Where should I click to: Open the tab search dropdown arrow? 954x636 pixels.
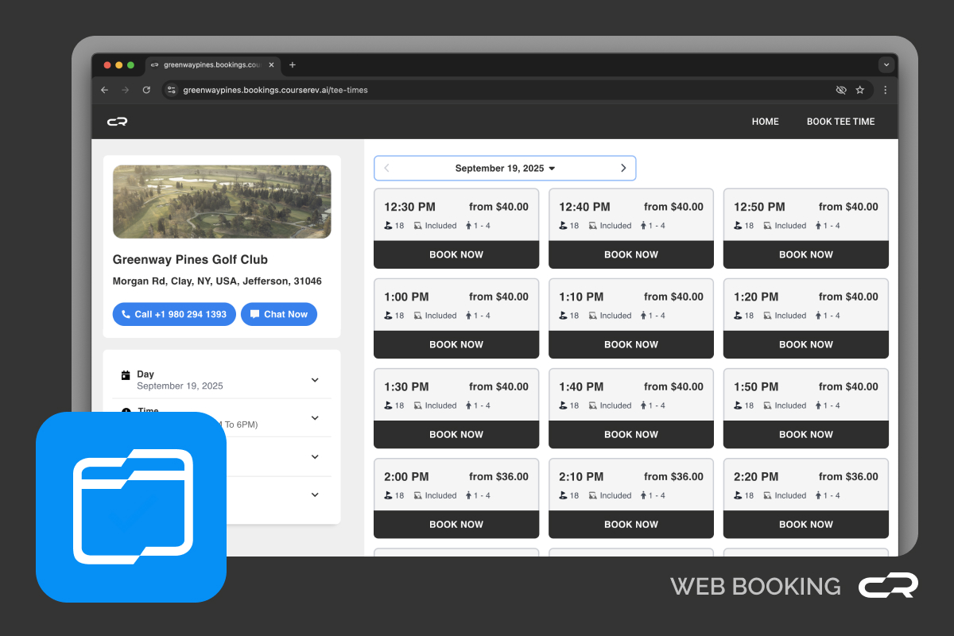886,64
